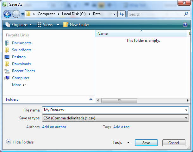
Task: Click the Soundfonts folder icon
Action: pos(7,50)
